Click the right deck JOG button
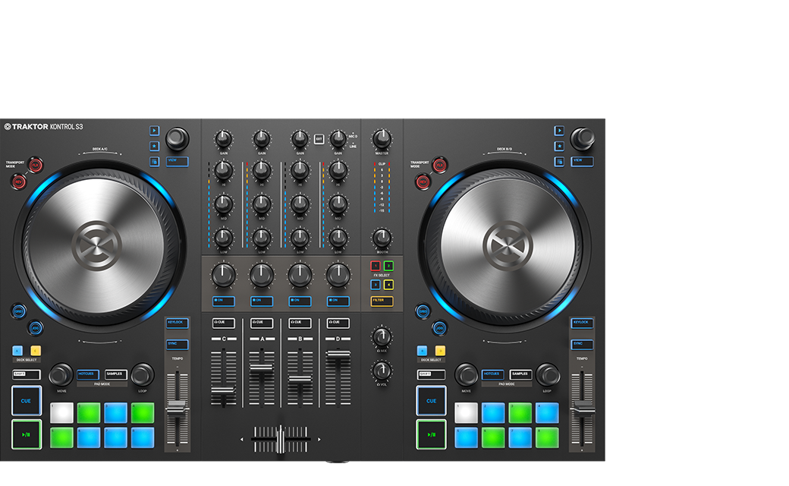Image resolution: width=789 pixels, height=486 pixels. point(440,328)
